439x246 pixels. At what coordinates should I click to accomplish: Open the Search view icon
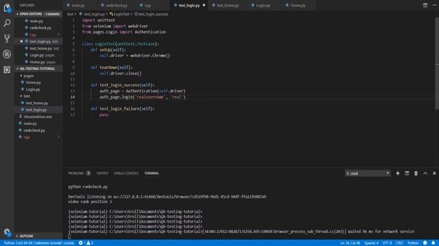[x=7, y=23]
